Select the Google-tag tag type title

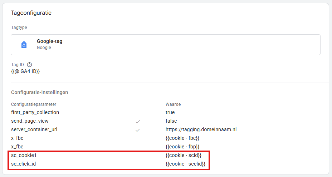[x=49, y=41]
